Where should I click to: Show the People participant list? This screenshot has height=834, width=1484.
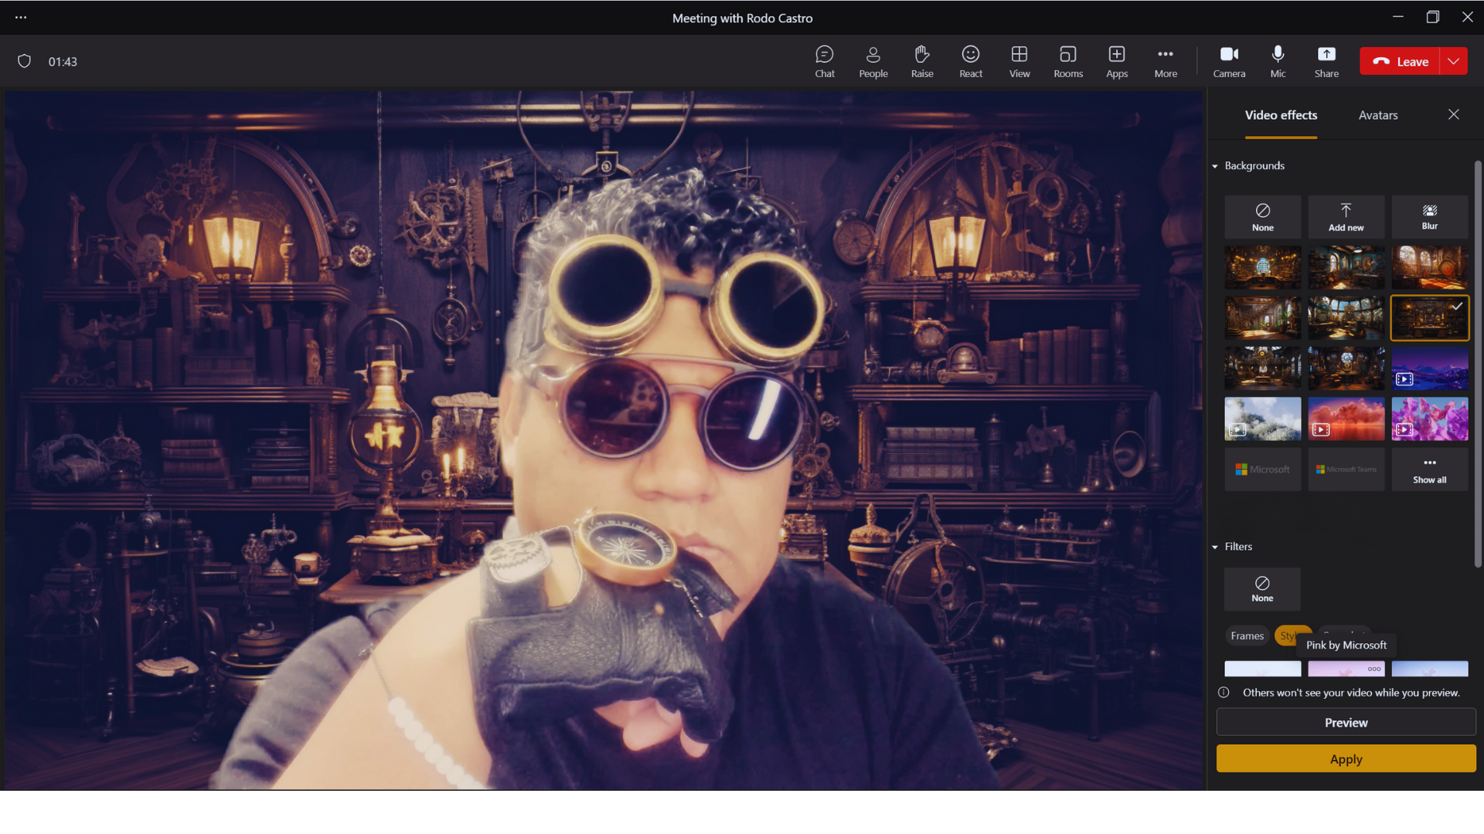(x=873, y=62)
